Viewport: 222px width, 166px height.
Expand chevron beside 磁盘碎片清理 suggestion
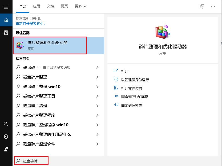click(x=97, y=106)
